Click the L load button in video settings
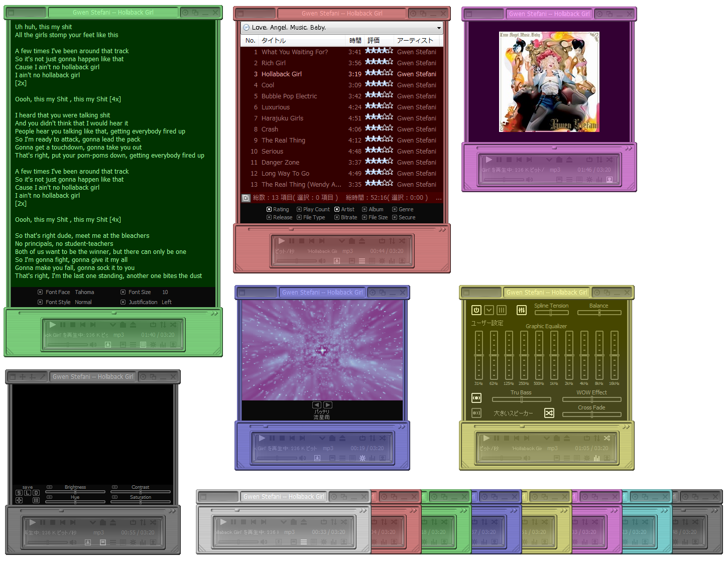This screenshot has height=562, width=728. coord(28,493)
